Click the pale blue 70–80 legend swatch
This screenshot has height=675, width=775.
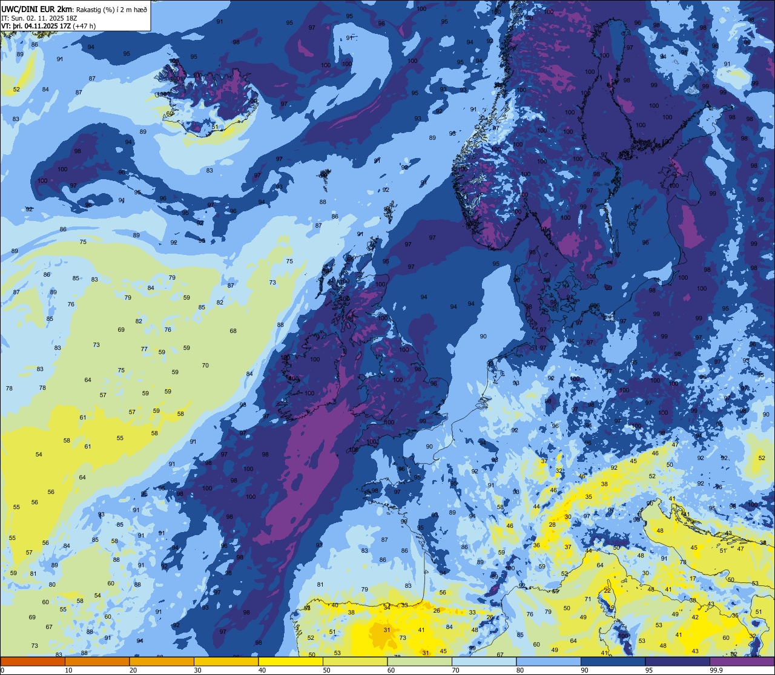pyautogui.click(x=484, y=661)
